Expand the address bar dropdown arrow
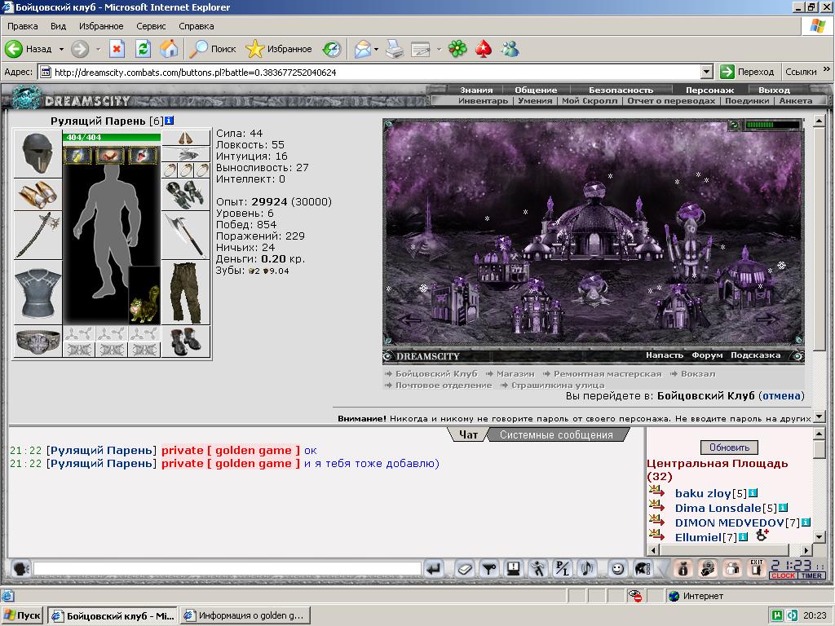The image size is (835, 626). point(707,72)
